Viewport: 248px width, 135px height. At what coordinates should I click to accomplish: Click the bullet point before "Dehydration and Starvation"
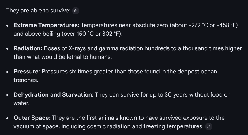tap(8, 95)
